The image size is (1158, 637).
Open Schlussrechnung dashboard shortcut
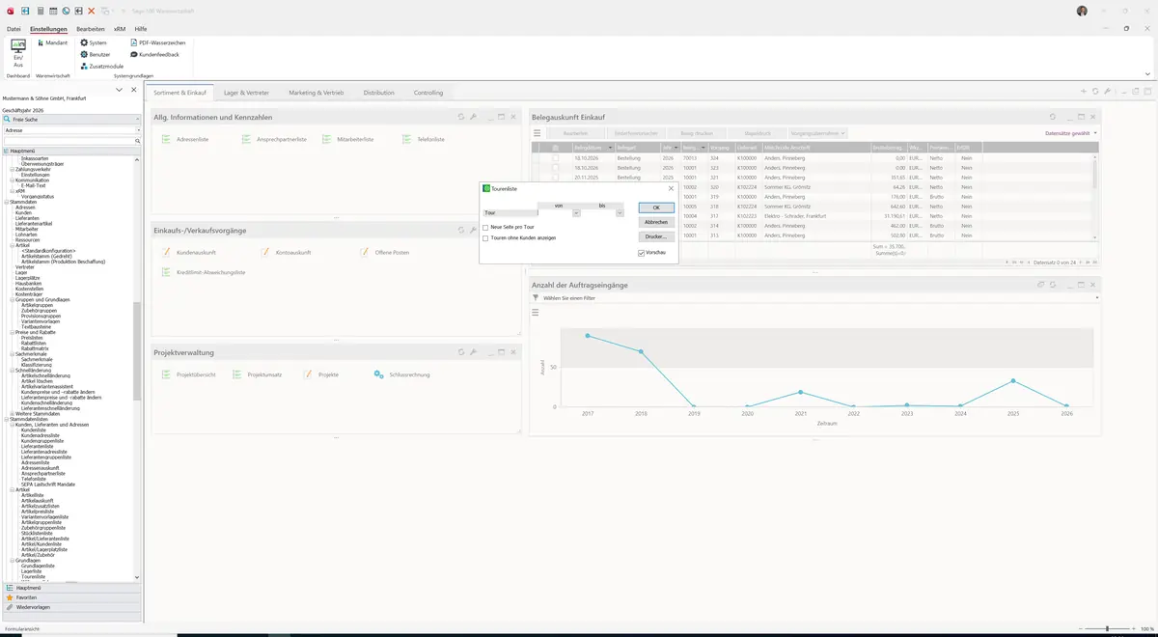point(403,374)
